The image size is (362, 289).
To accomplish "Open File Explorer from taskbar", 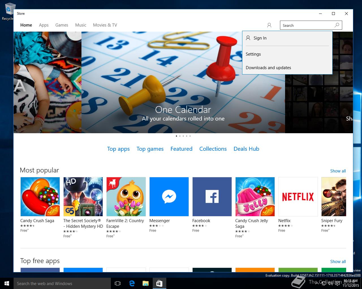I will (x=145, y=283).
